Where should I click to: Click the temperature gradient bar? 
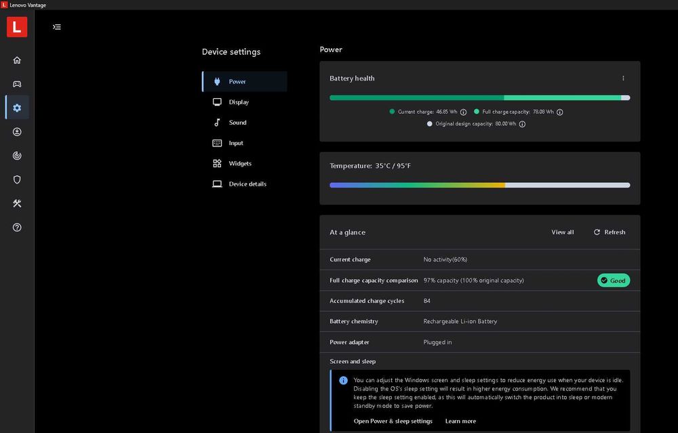coord(479,185)
